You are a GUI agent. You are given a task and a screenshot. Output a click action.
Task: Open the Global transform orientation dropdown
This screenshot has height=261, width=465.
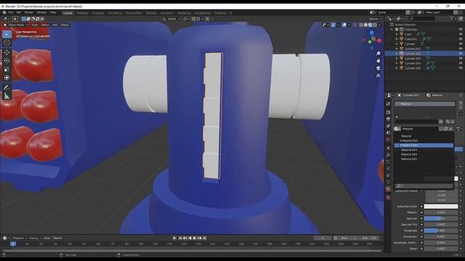pyautogui.click(x=171, y=19)
